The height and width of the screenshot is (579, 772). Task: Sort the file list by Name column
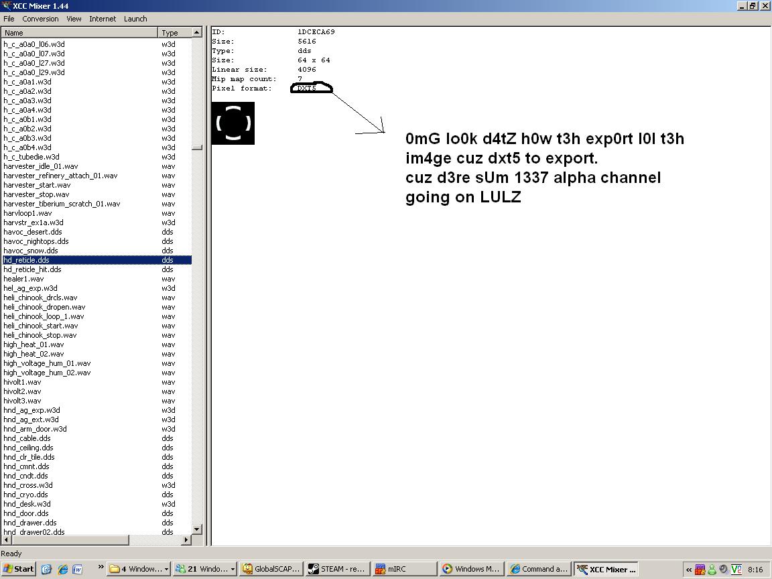coord(79,32)
